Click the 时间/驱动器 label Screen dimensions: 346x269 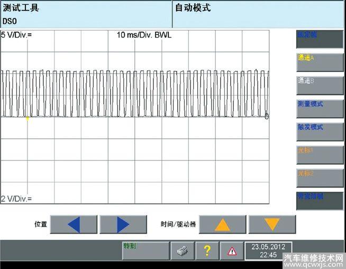(178, 225)
